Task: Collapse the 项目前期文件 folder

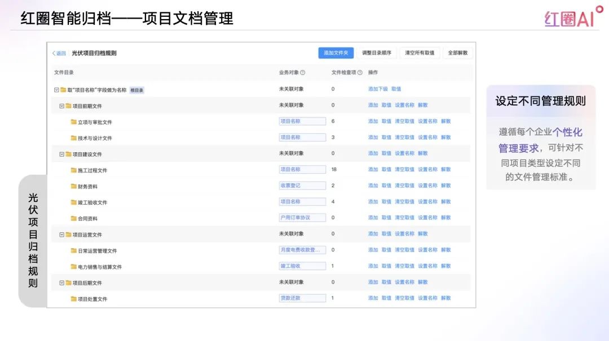Action: (61, 106)
